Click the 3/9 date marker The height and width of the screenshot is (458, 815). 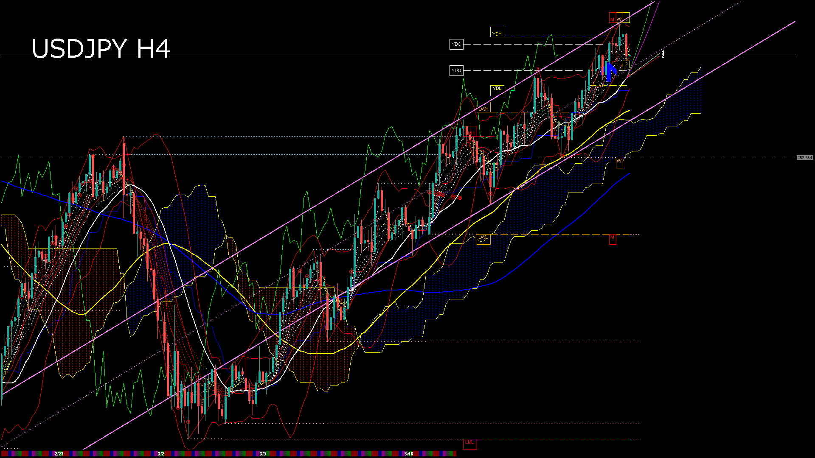[263, 454]
